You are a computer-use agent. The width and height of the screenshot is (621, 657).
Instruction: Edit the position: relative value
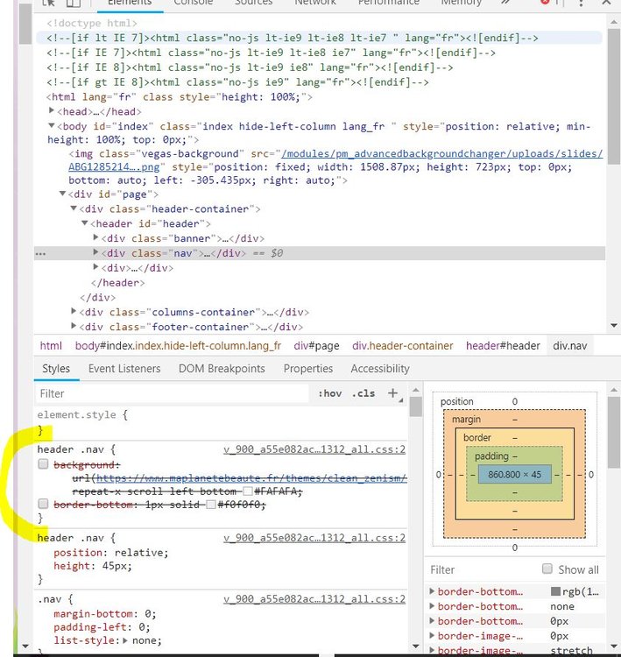[x=141, y=553]
